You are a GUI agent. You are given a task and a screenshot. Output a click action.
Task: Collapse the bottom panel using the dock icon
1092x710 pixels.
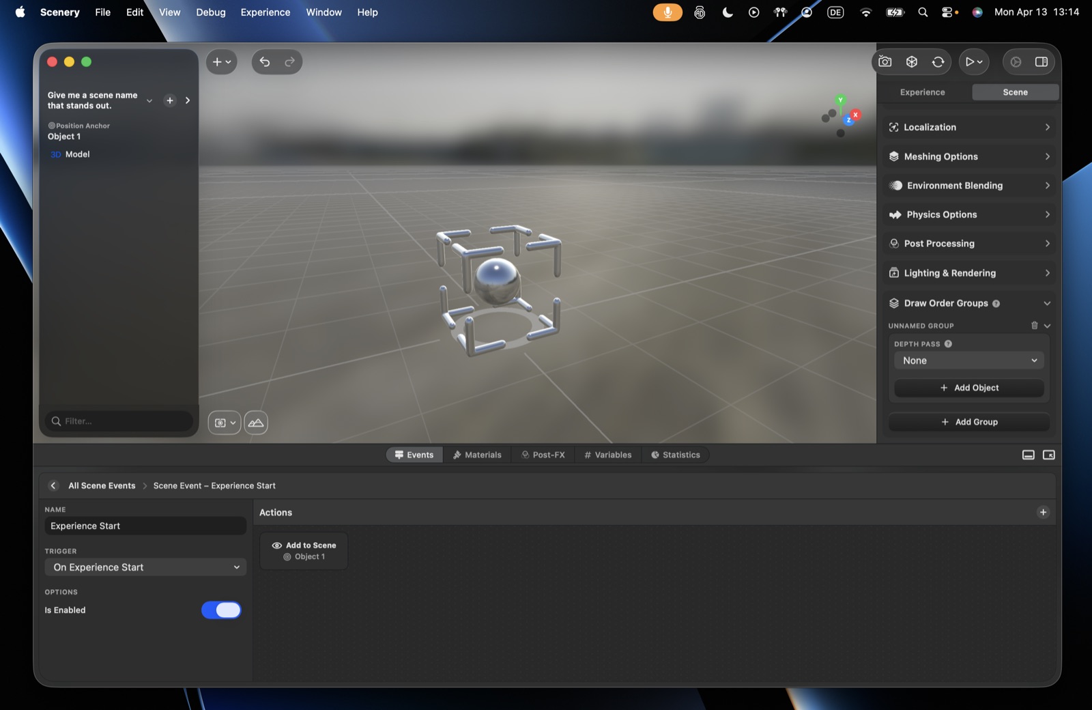(1029, 455)
